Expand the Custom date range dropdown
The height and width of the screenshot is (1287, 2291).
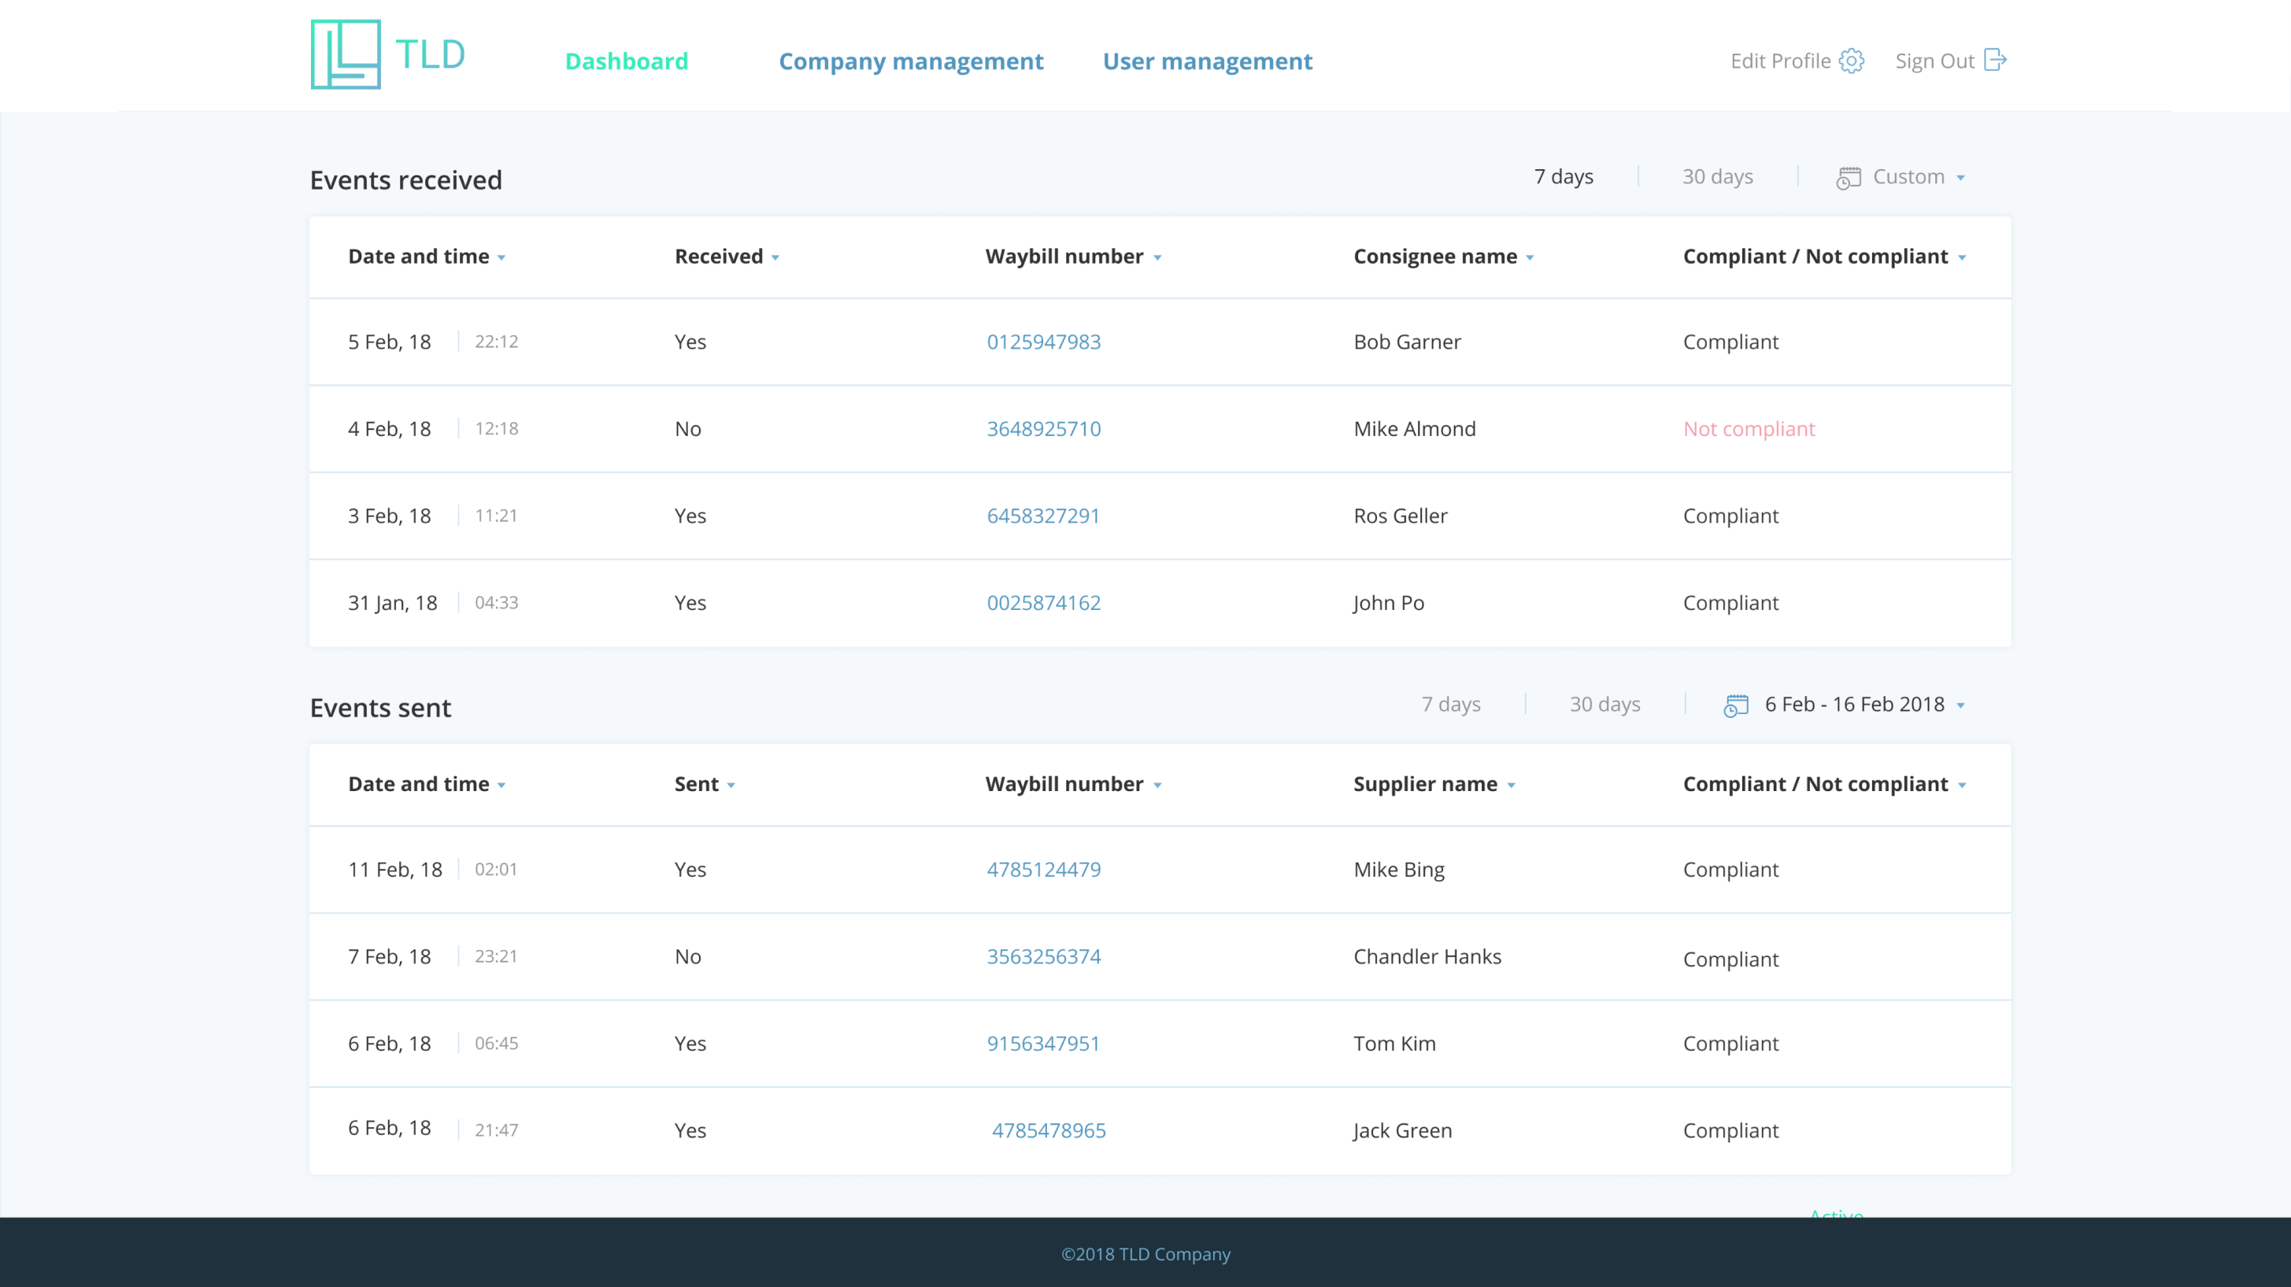click(x=1960, y=178)
